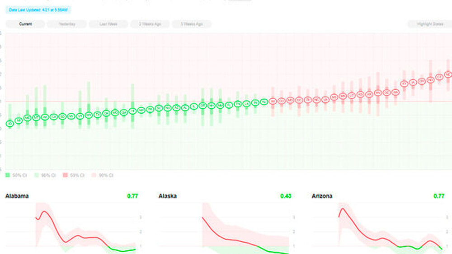
Task: Switch to the Yesterday view
Action: pyautogui.click(x=67, y=24)
